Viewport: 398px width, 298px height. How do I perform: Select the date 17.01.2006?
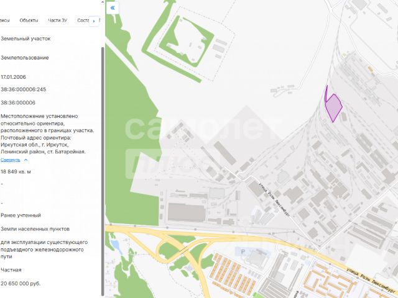click(x=13, y=77)
